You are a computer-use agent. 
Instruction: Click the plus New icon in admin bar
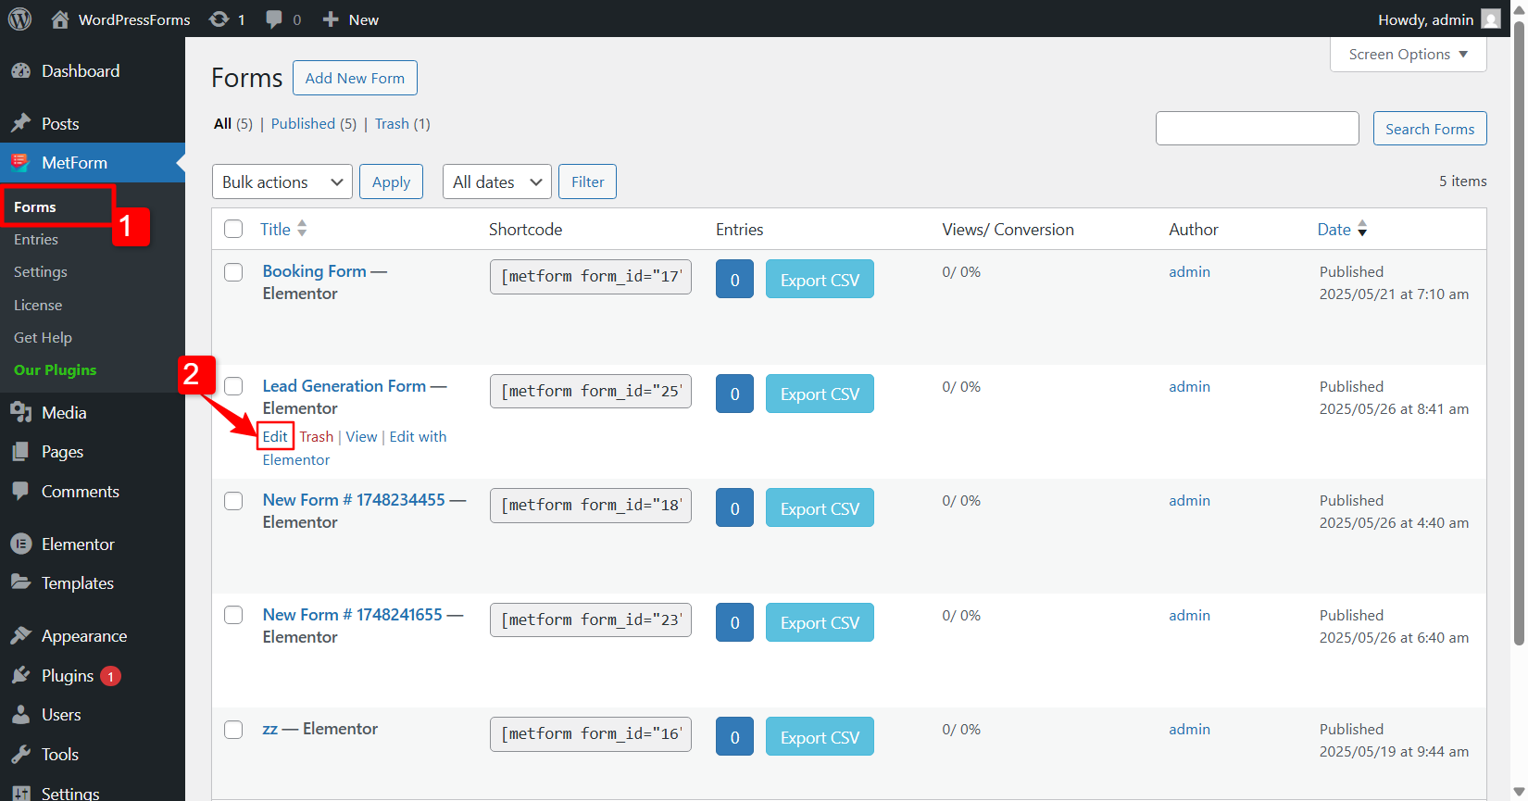pos(331,19)
